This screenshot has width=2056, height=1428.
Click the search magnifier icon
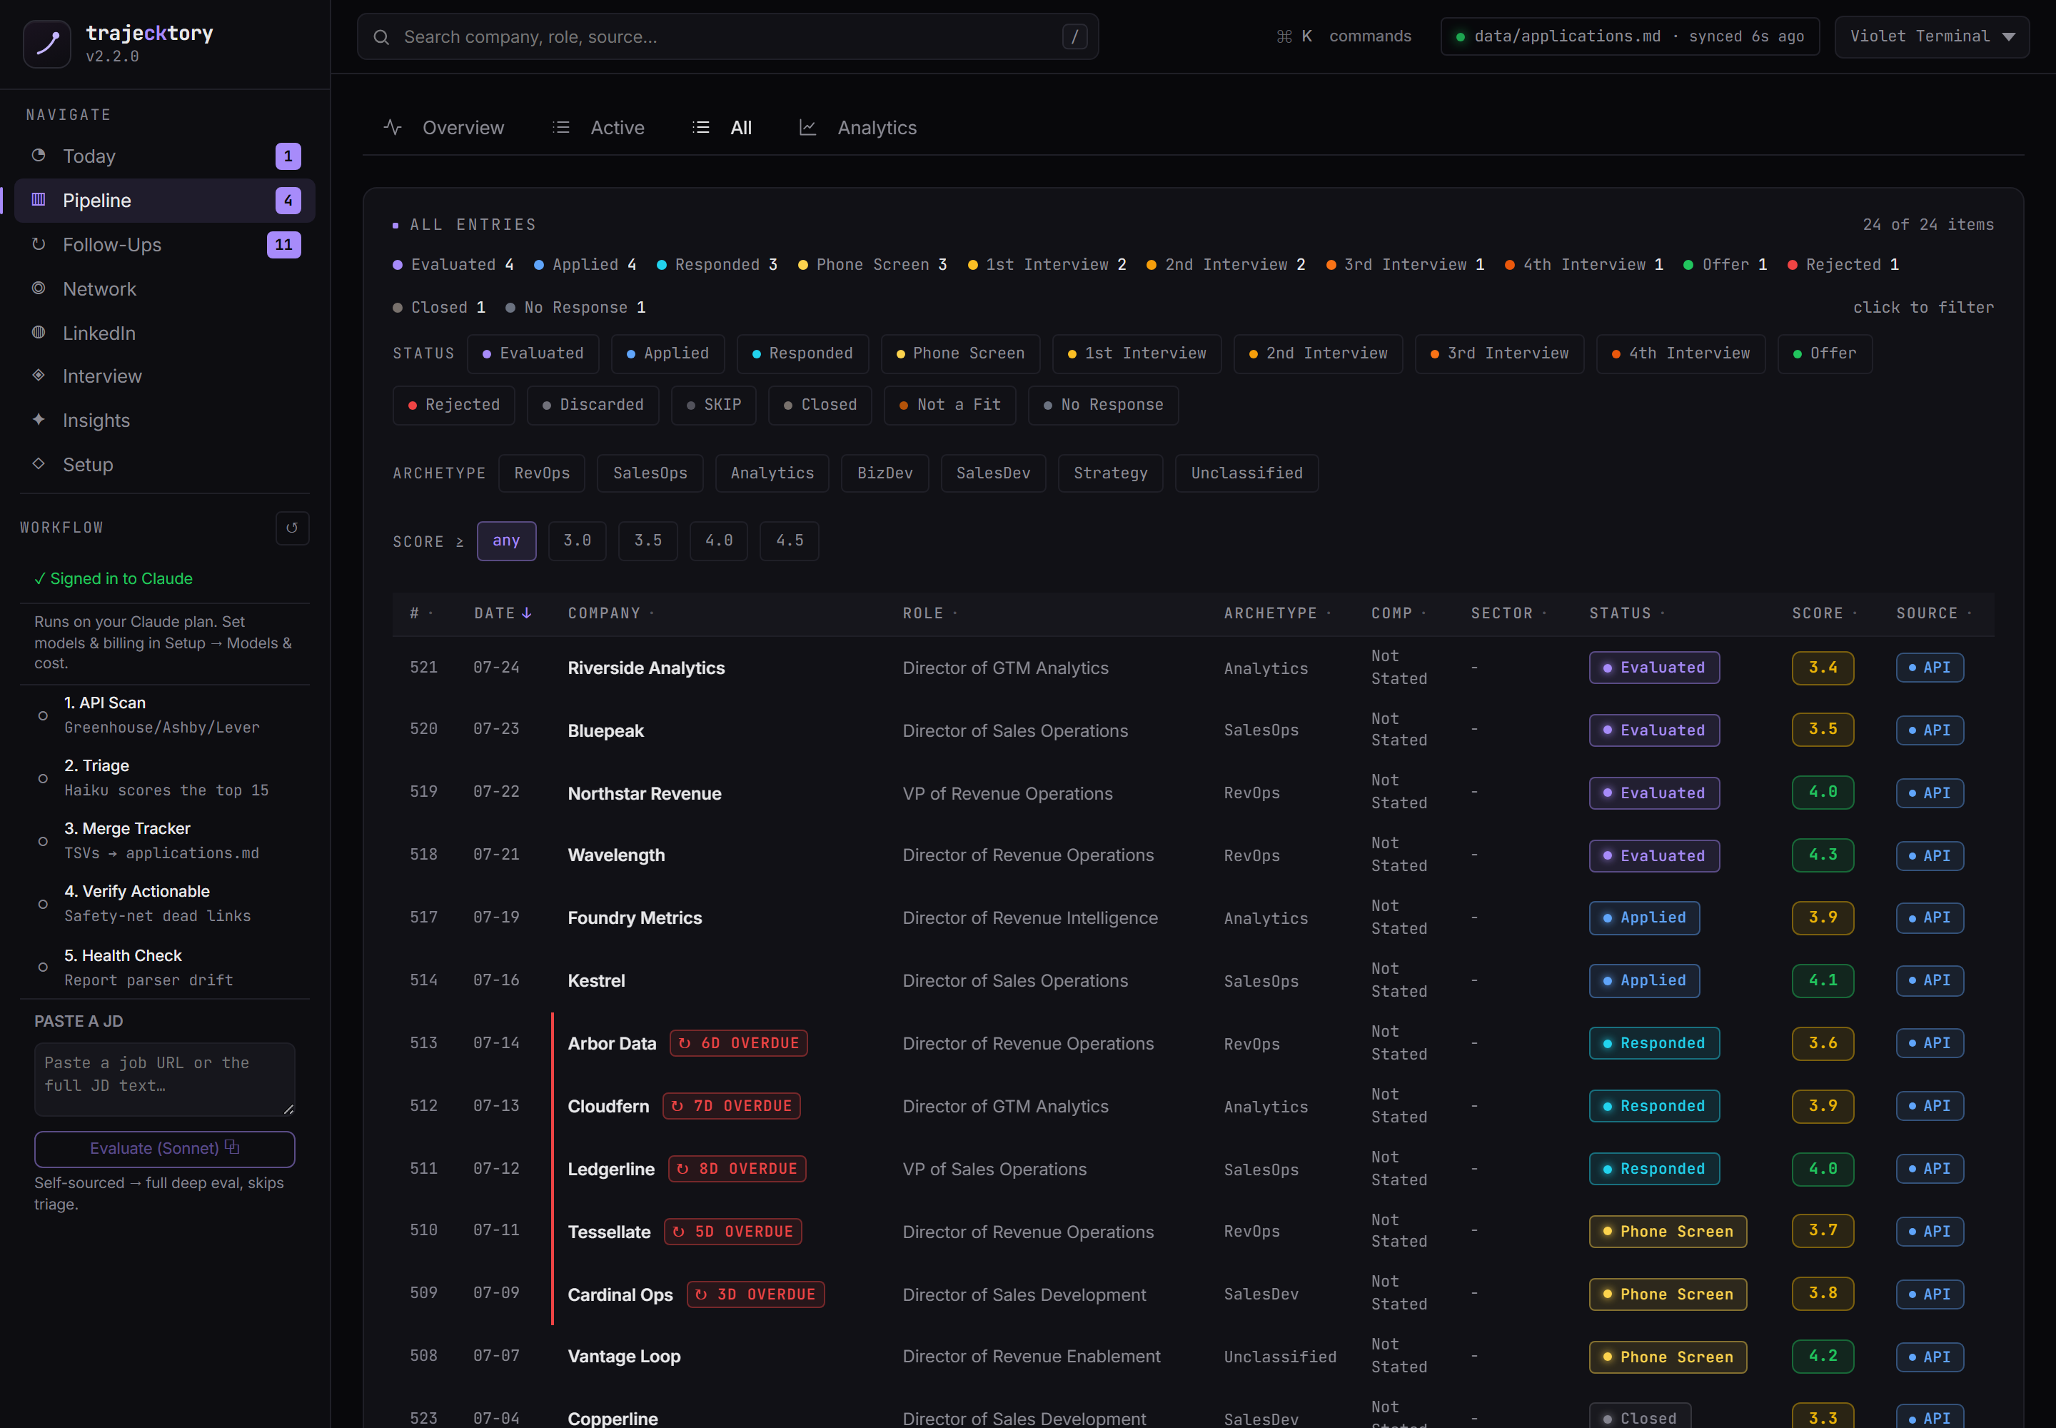(381, 36)
